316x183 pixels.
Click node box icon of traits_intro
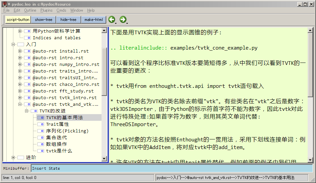(27, 71)
